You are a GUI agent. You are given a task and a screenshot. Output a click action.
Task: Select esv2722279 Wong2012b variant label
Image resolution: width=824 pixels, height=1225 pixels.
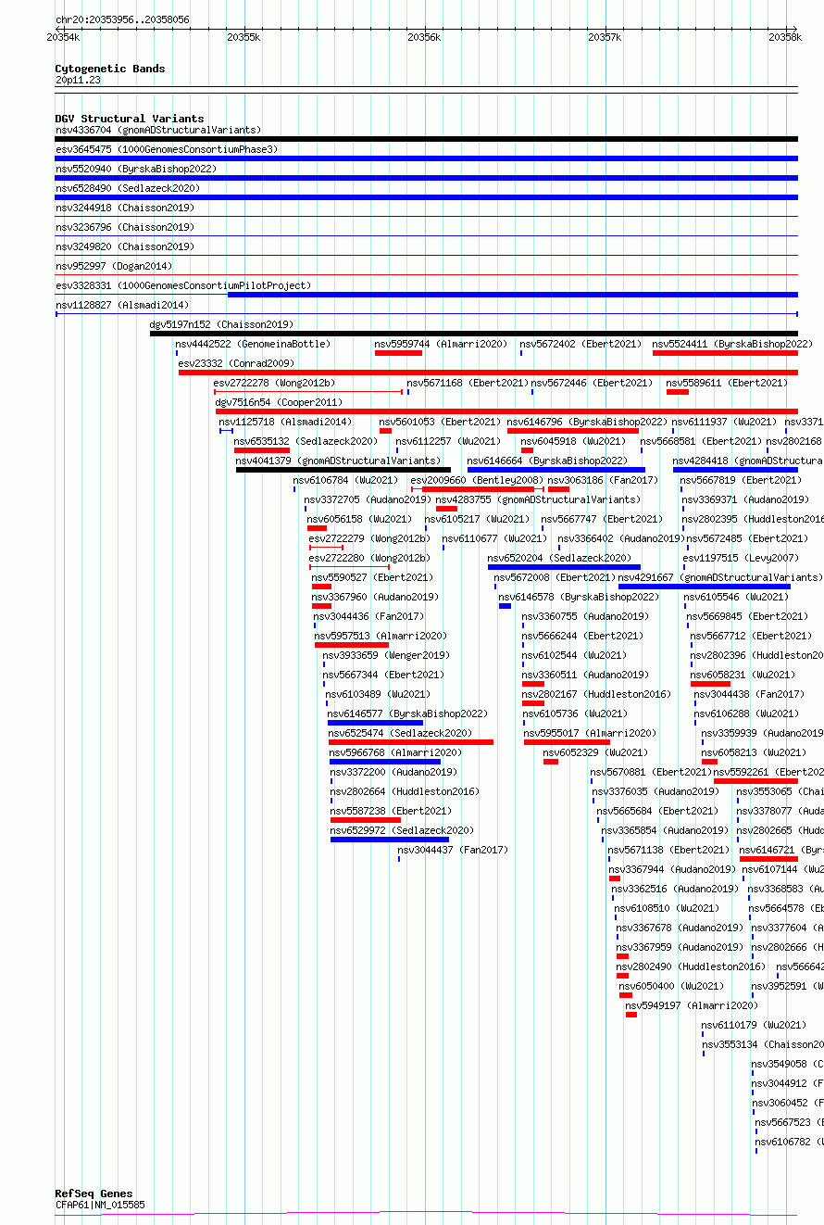[369, 538]
